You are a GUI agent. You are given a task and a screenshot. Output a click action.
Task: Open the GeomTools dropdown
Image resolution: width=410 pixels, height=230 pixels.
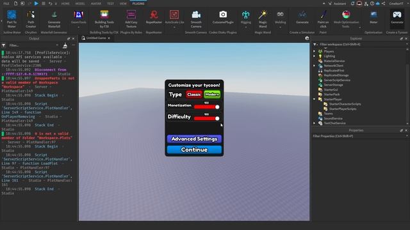click(x=78, y=27)
